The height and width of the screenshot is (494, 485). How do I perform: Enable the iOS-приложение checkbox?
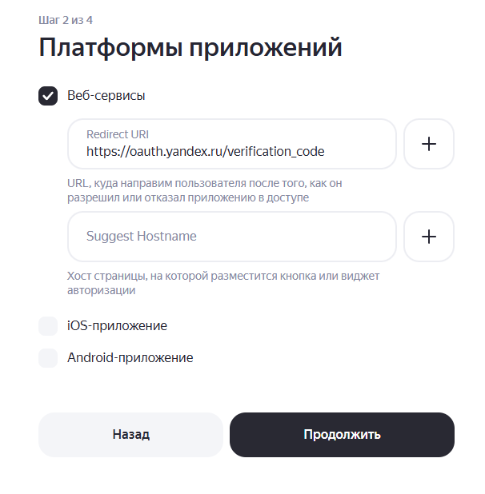[x=48, y=326]
